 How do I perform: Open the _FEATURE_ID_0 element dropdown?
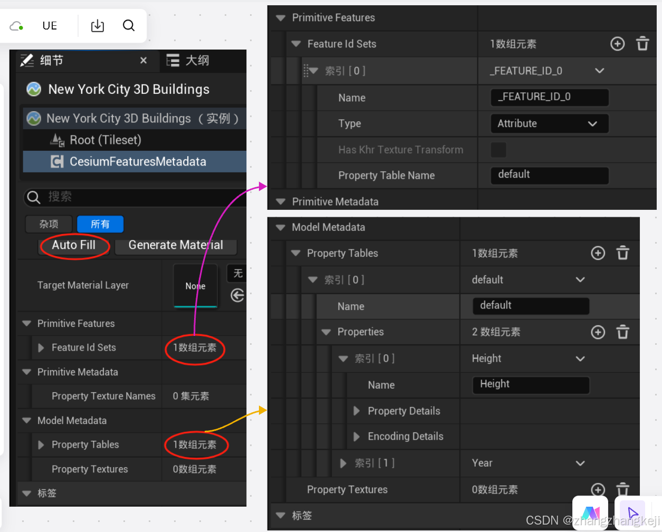click(x=600, y=71)
